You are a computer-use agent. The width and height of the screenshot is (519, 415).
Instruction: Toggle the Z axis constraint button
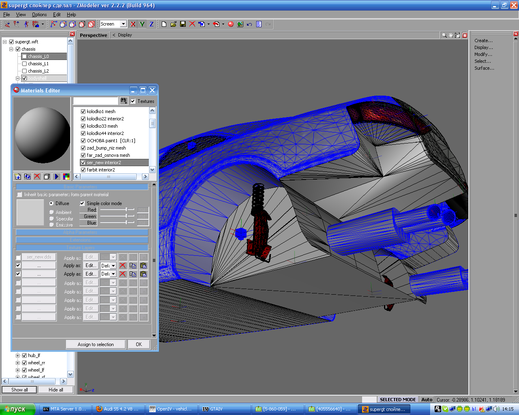(151, 24)
